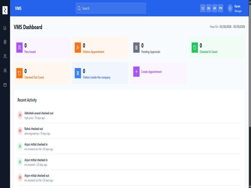
Task: Open the two-person users sidebar icon
Action: 5,70
